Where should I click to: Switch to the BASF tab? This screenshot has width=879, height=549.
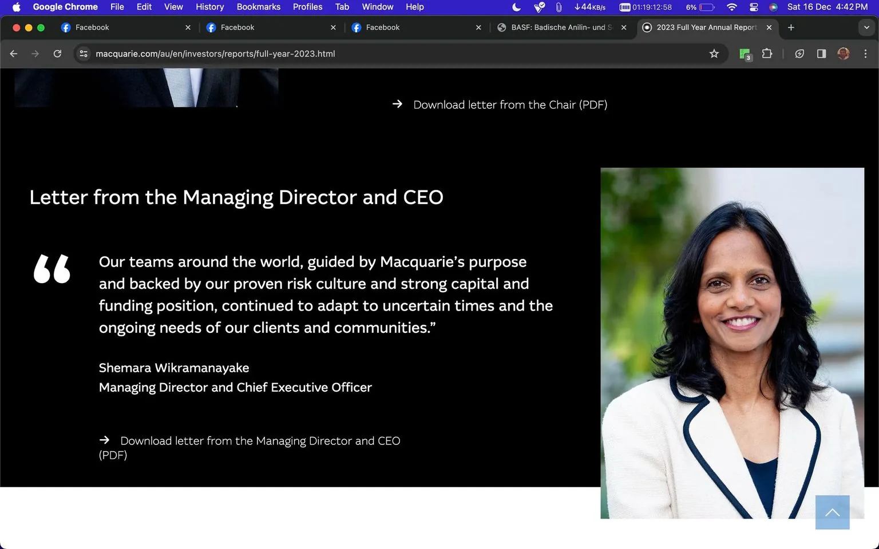coord(558,27)
